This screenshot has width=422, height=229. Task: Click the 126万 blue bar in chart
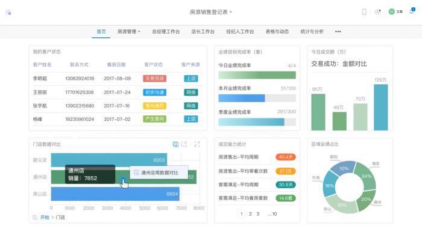point(381,107)
